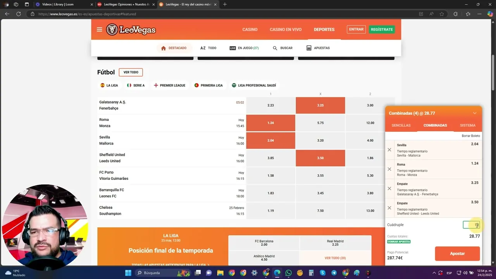Switch to the Combinadas tab
The width and height of the screenshot is (496, 279).
[x=435, y=126]
